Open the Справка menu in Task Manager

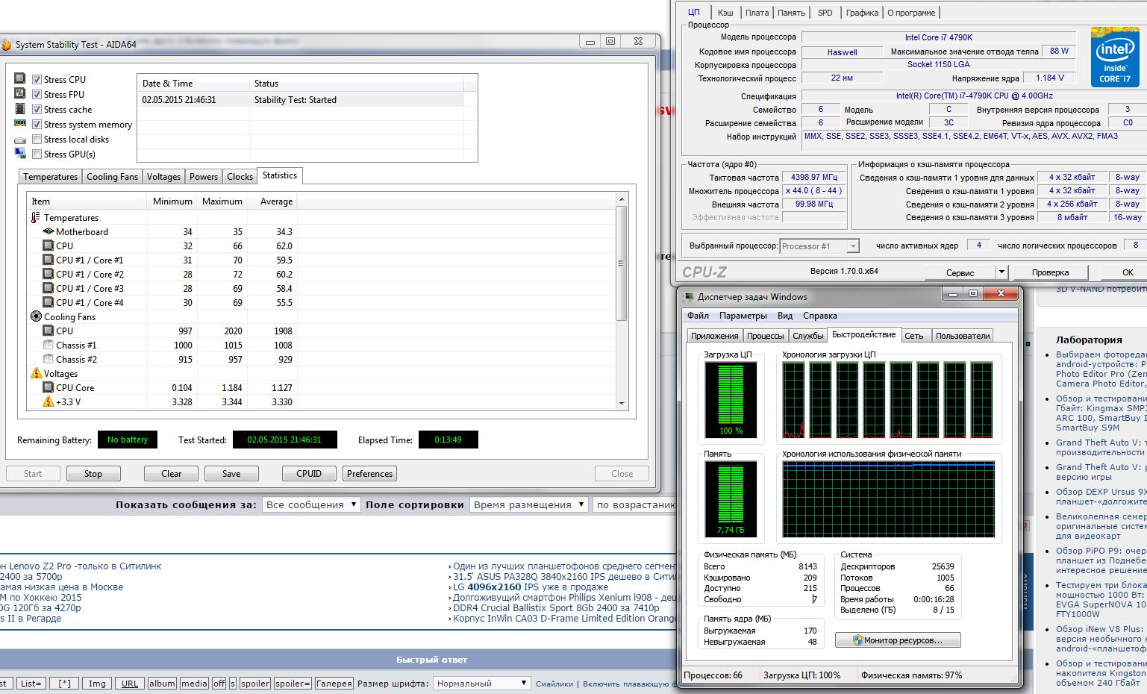820,316
